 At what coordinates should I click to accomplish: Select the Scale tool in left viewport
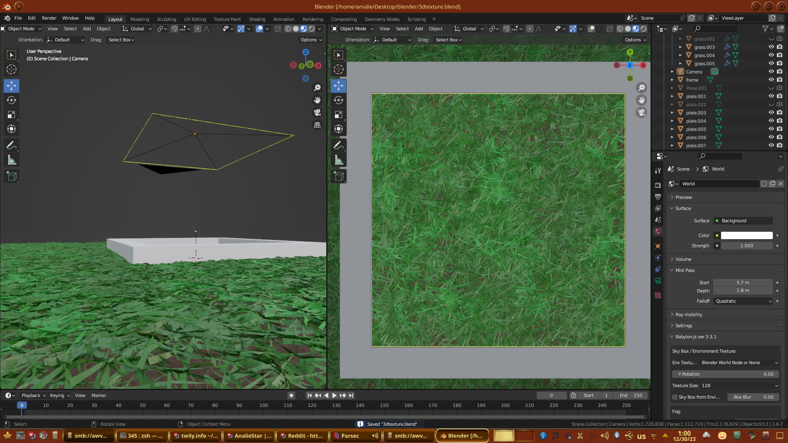(11, 115)
